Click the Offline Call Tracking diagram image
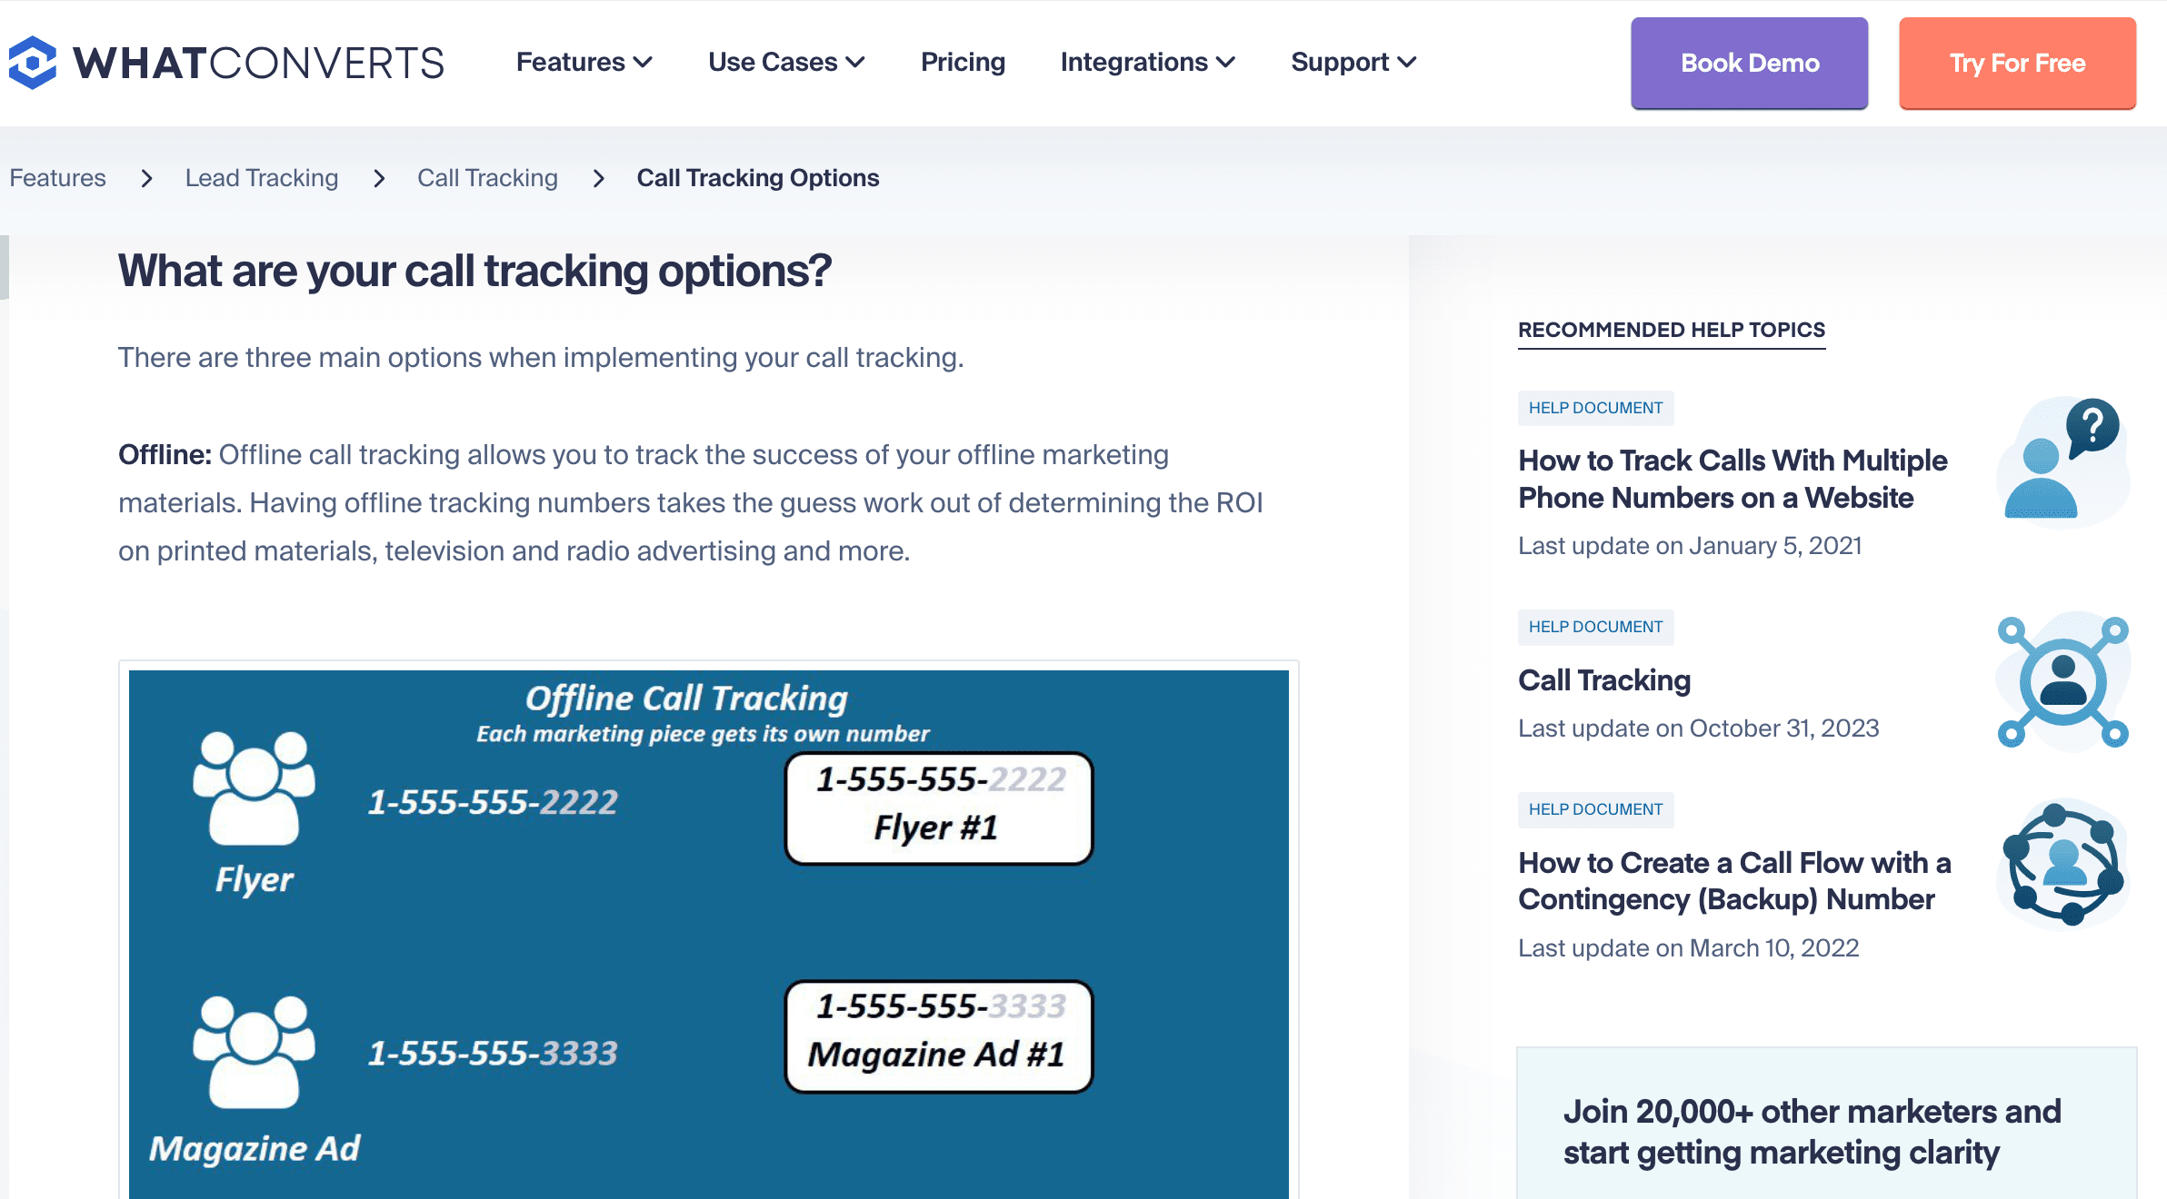Viewport: 2167px width, 1199px height. pos(708,926)
